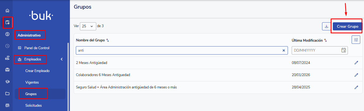
Task: Sort by Última Modificación column
Action: [325, 40]
